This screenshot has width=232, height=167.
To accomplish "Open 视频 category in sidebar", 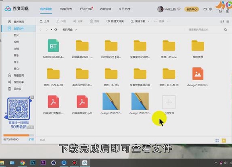I will (x=16, y=42).
